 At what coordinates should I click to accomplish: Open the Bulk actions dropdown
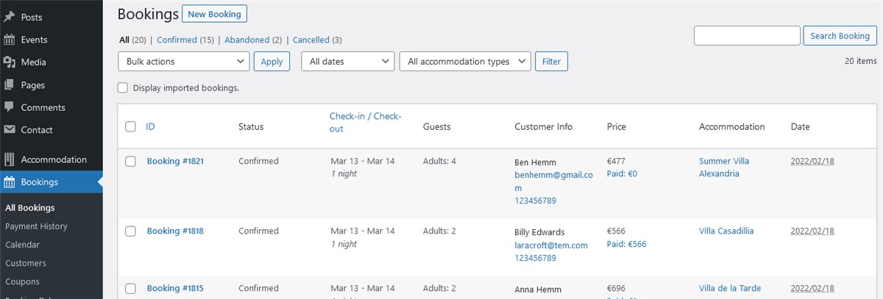184,62
